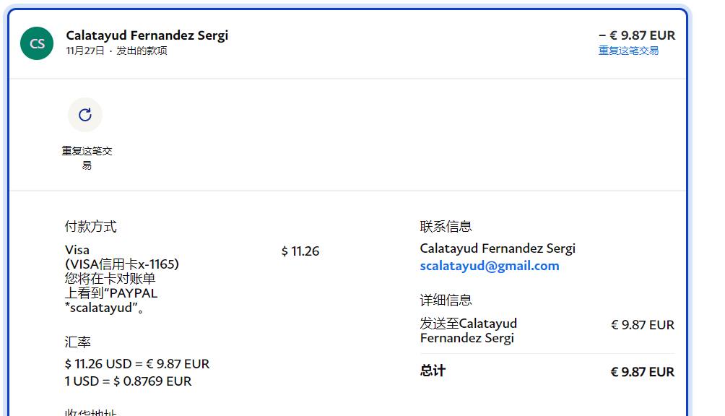Click the 汇率 exchange rate heading
This screenshot has width=725, height=416.
(77, 342)
